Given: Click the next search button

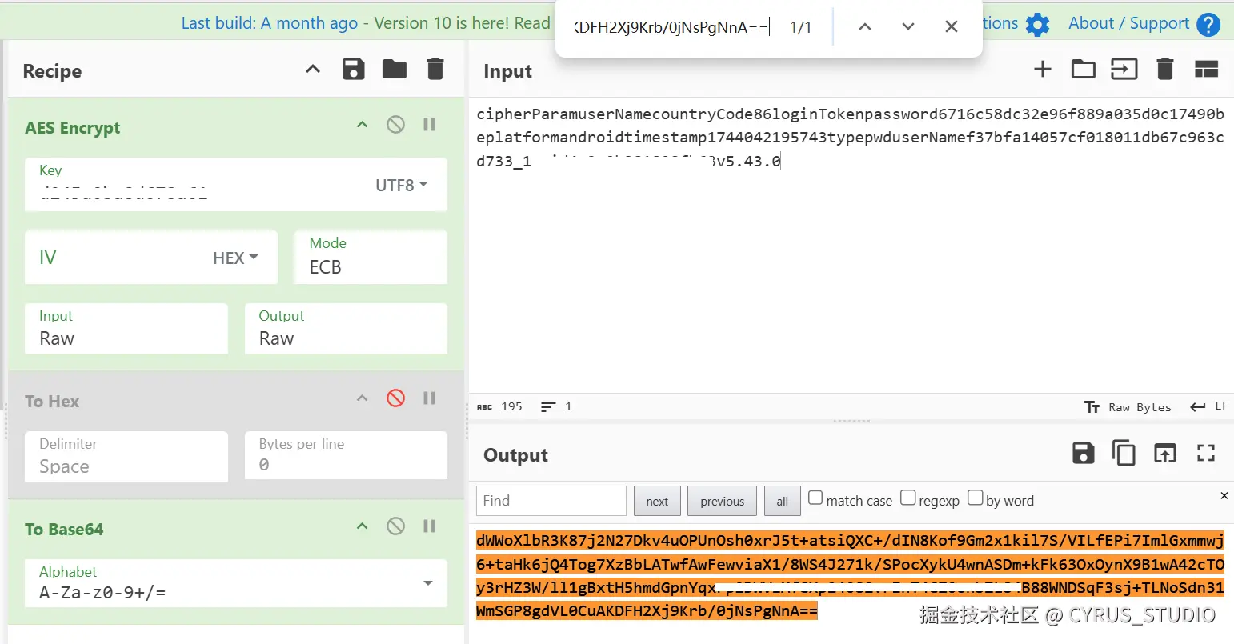Looking at the screenshot, I should (657, 502).
